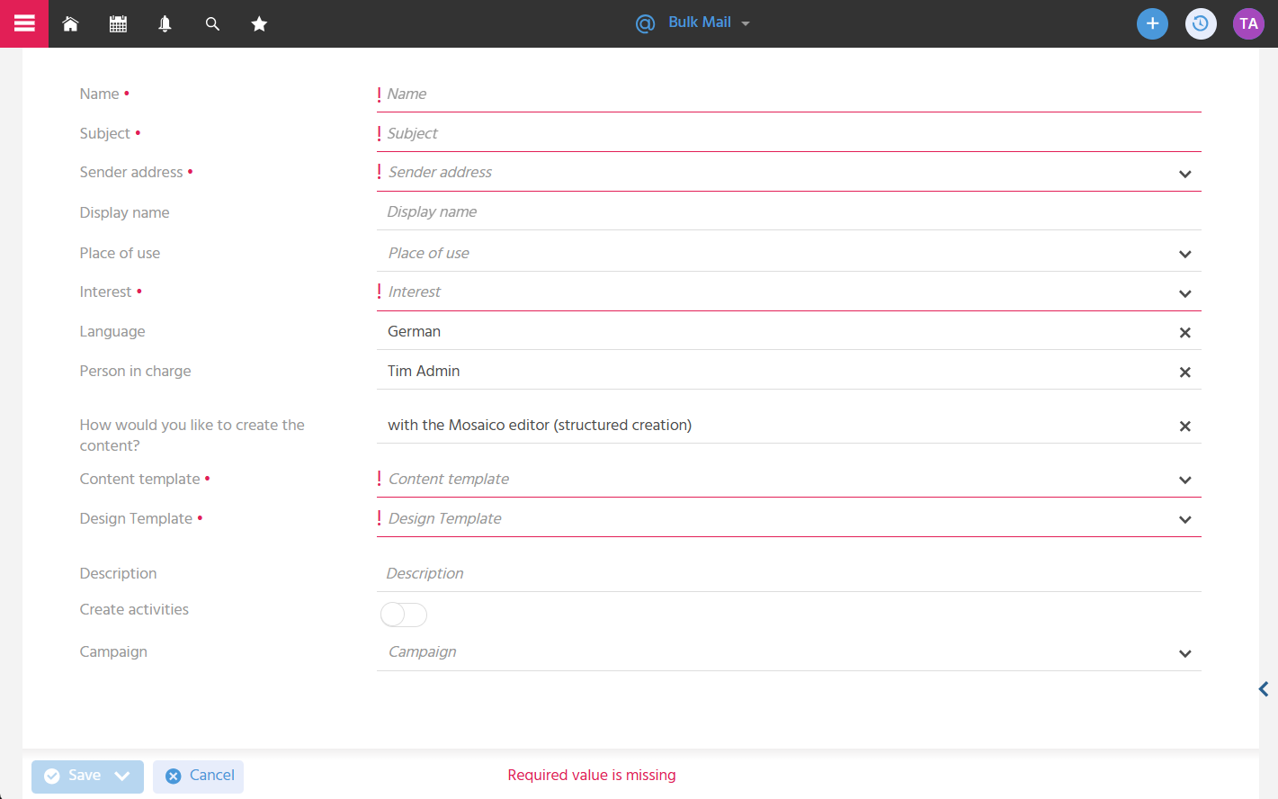Click the Sender address label
This screenshot has width=1278, height=799.
coord(131,172)
